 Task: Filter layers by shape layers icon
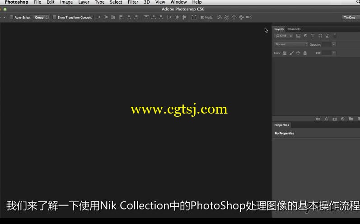pos(320,36)
